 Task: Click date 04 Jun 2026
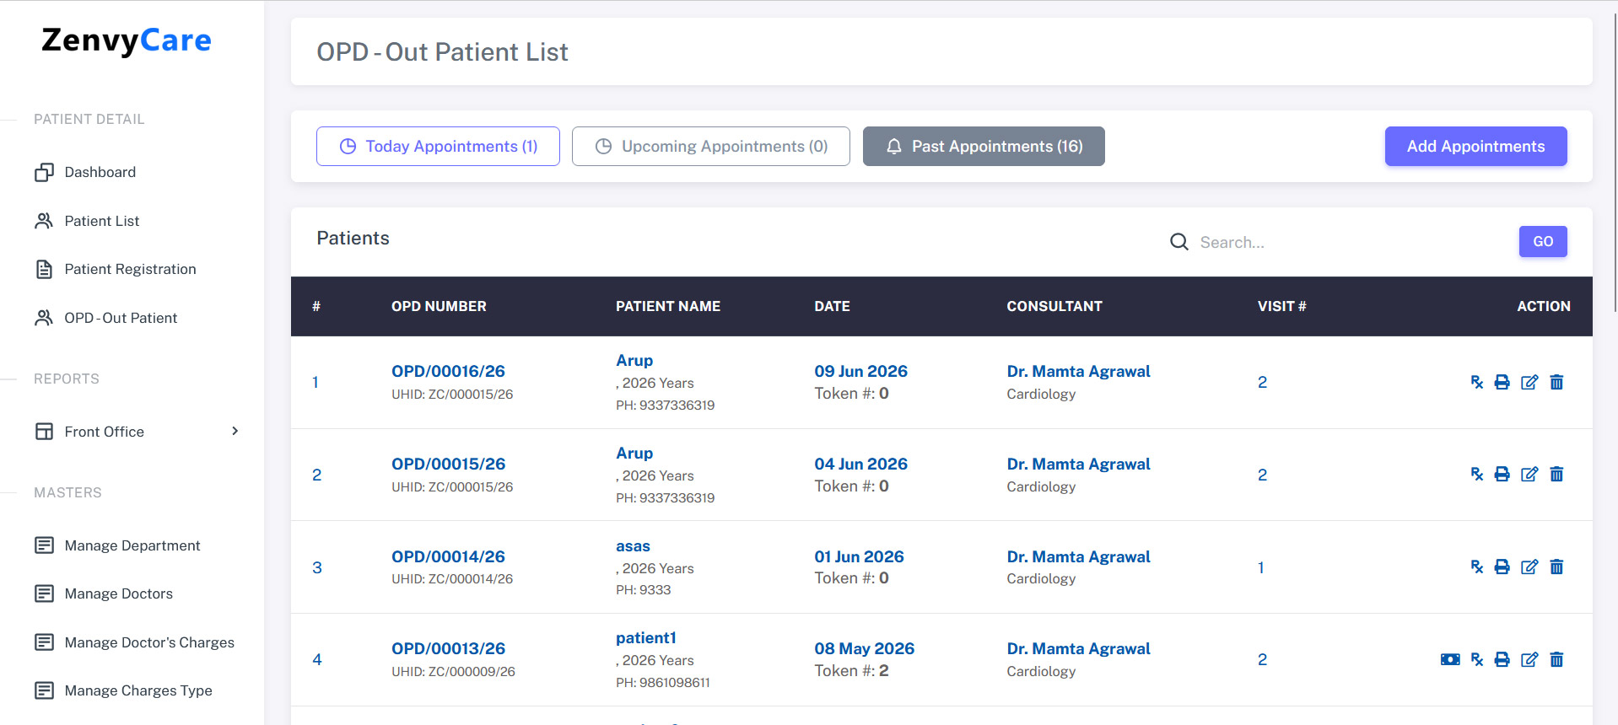pyautogui.click(x=860, y=464)
